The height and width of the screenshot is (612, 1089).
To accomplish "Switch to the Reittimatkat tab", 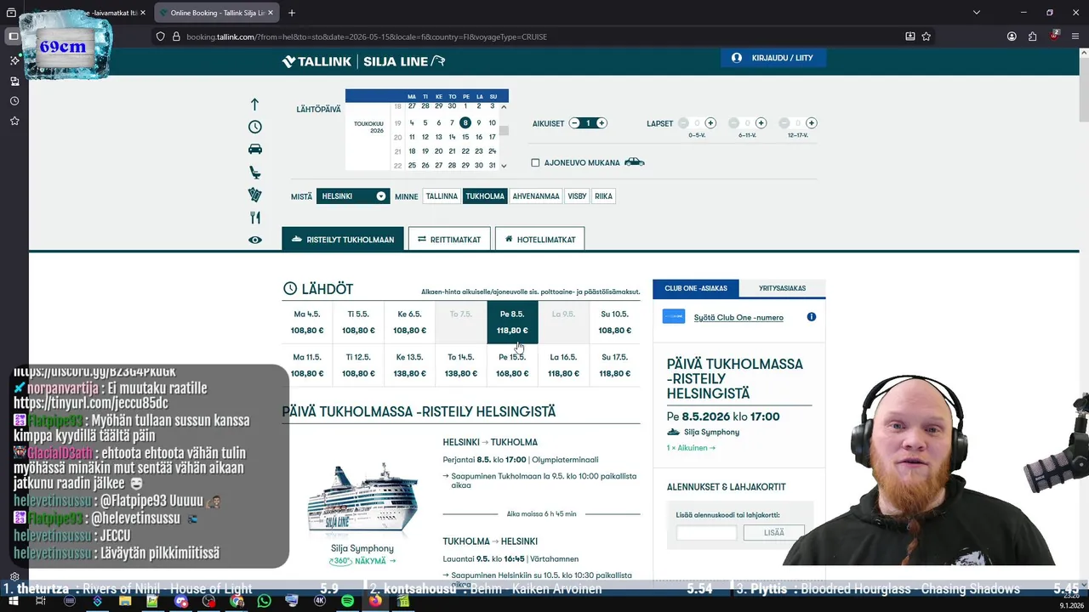I will tap(449, 239).
